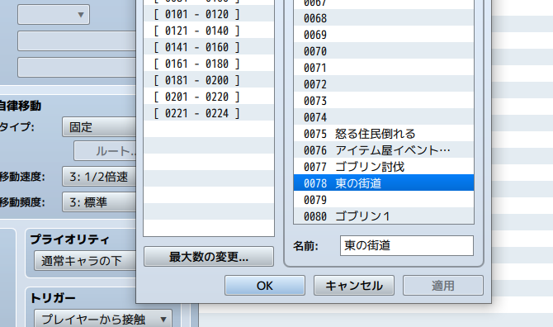Open the タイプ dropdown 固定
553x327 pixels.
[99, 127]
